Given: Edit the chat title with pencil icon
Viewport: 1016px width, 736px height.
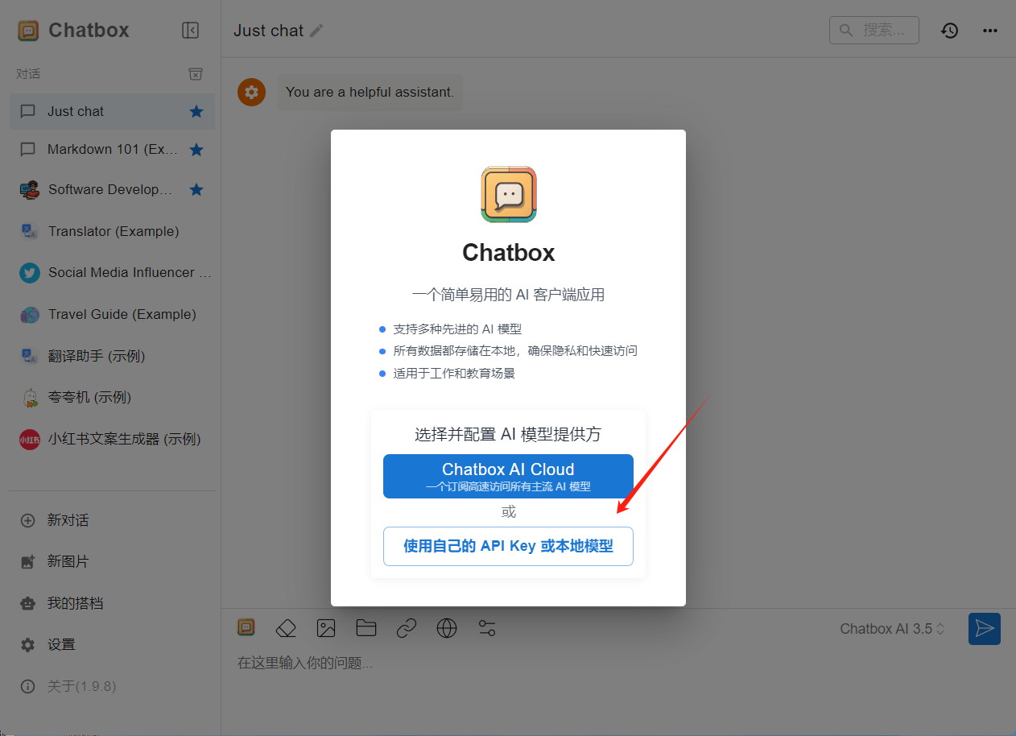Looking at the screenshot, I should pyautogui.click(x=317, y=31).
